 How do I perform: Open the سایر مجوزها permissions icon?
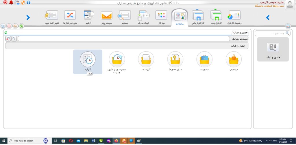pos(175,59)
